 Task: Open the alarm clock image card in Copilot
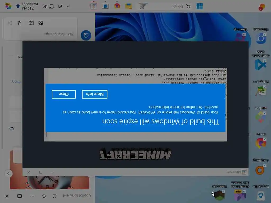49,182
